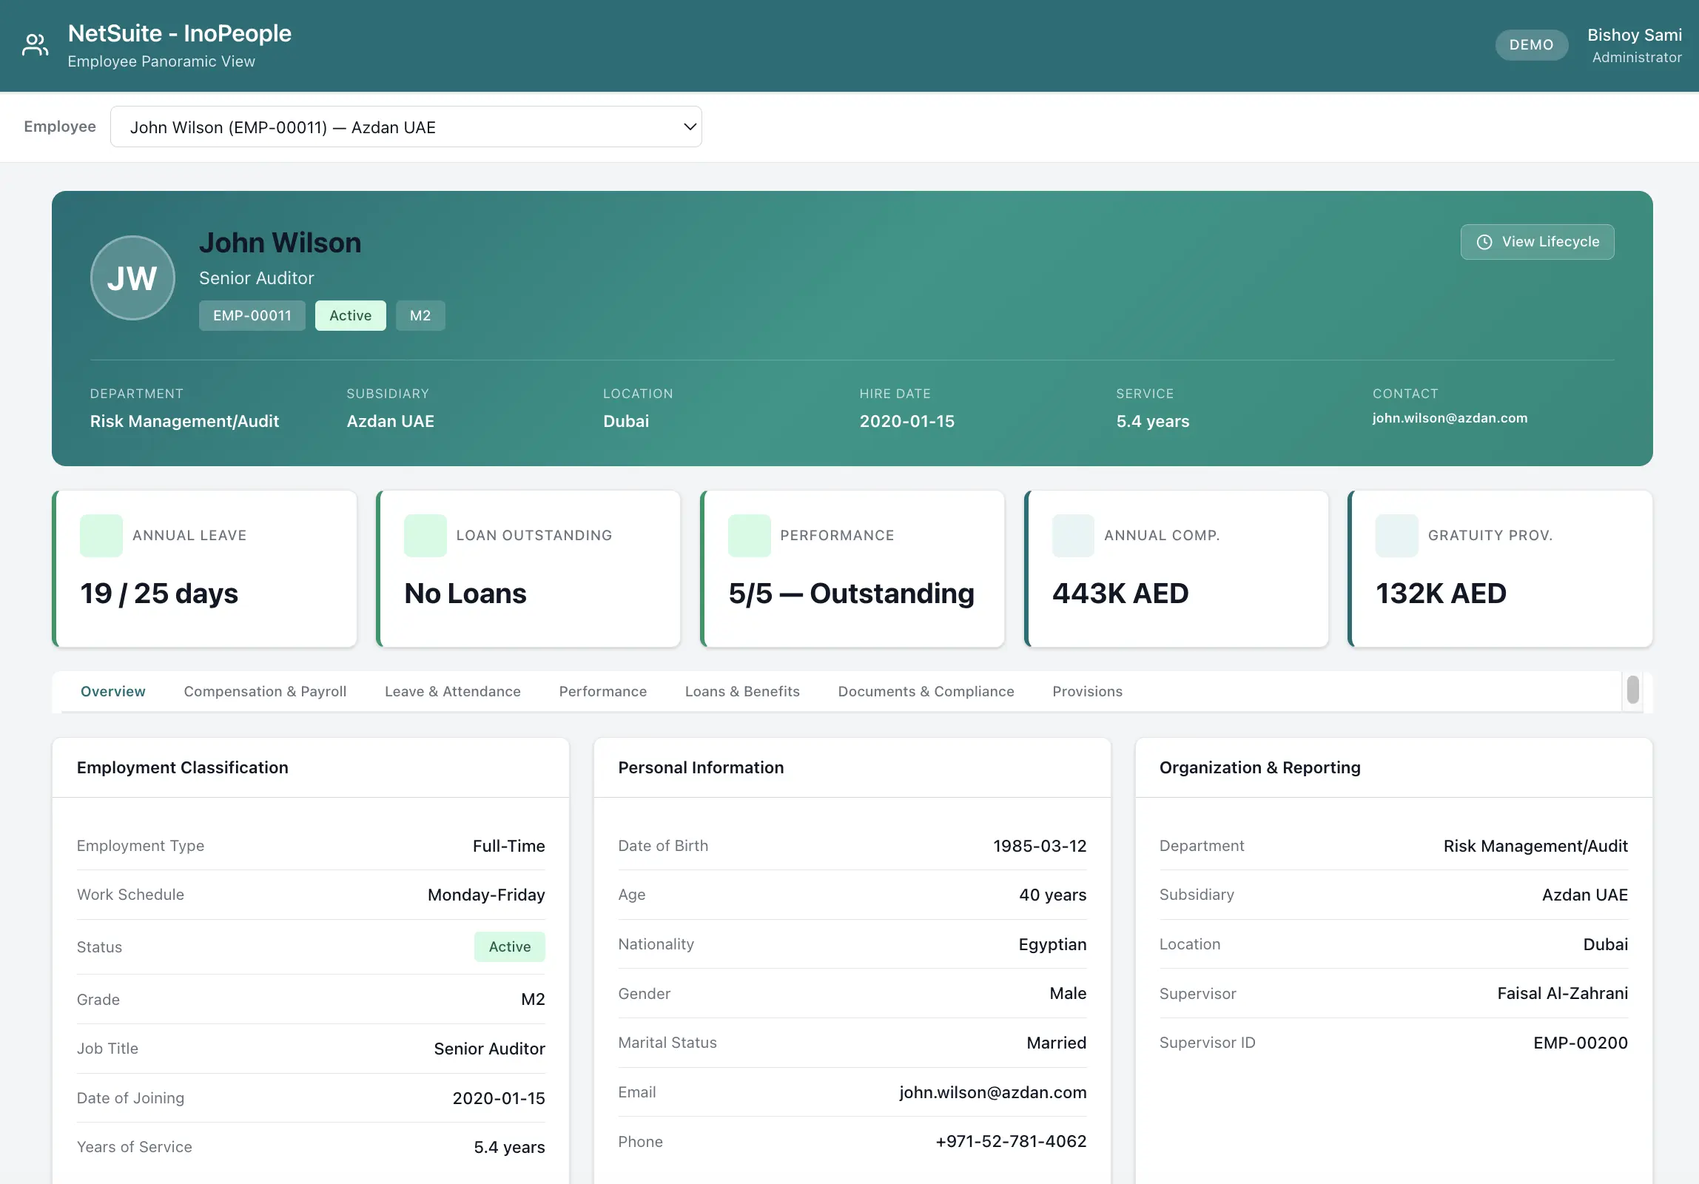1699x1184 pixels.
Task: Click the Active status pill in Employment Classification
Action: (x=510, y=946)
